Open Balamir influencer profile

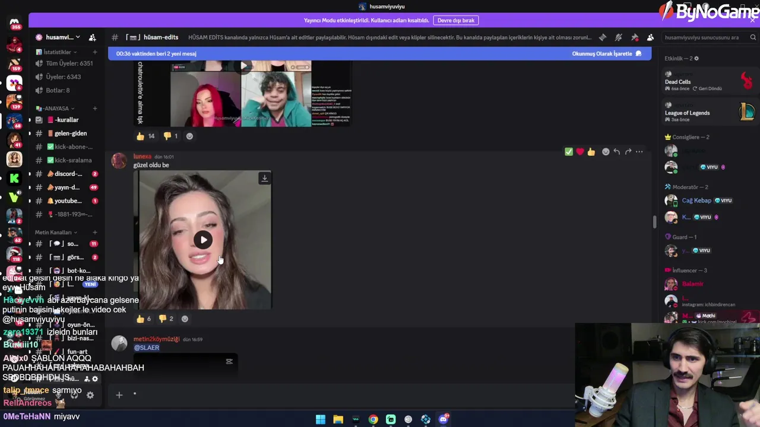[x=693, y=284]
